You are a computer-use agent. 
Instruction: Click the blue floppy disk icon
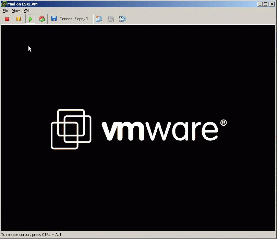click(54, 18)
